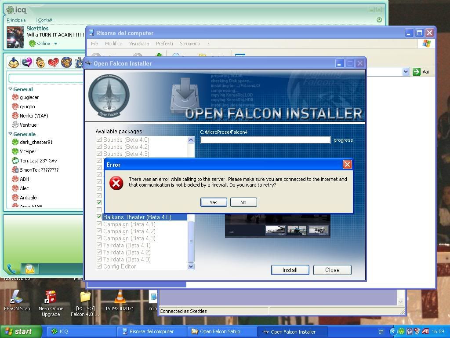Switch to Open Falcon Setup in the taskbar
Image resolution: width=450 pixels, height=338 pixels.
coord(221,331)
